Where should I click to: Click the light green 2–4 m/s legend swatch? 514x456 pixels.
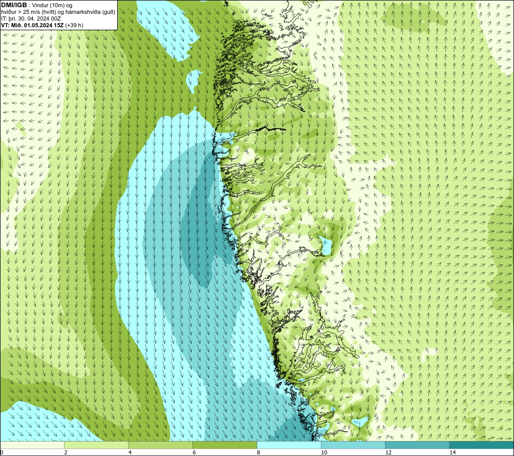tap(97, 445)
